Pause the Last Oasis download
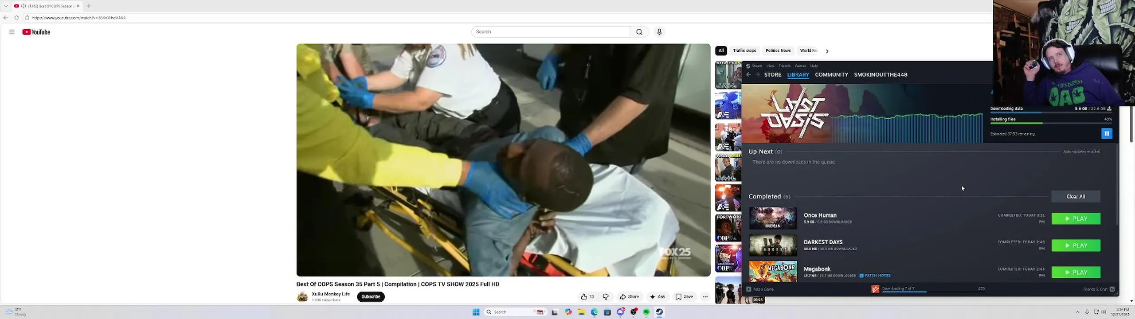 tap(1107, 133)
